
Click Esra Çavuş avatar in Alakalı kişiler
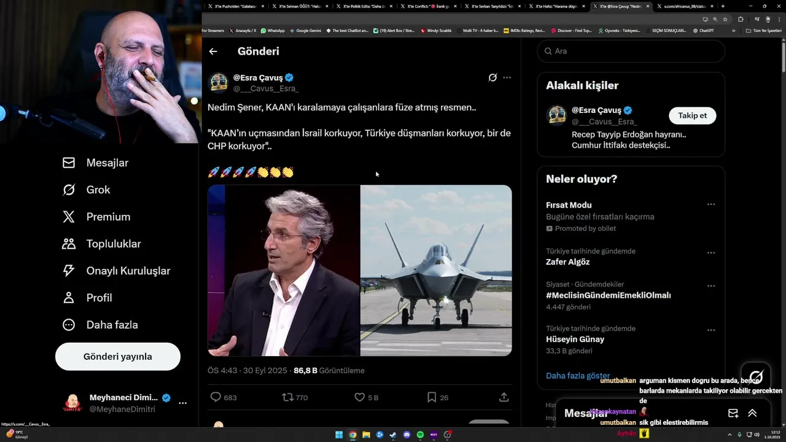click(x=556, y=115)
